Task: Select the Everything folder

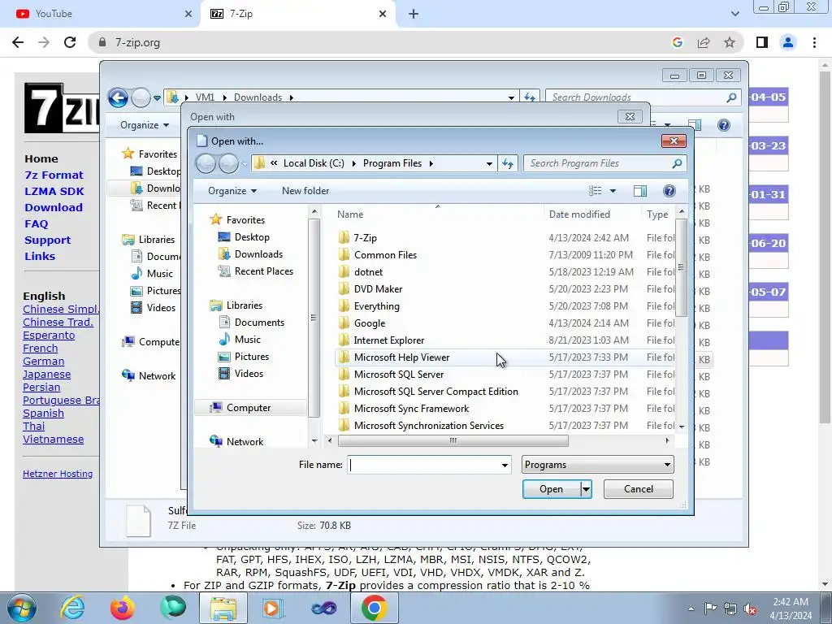Action: [377, 306]
